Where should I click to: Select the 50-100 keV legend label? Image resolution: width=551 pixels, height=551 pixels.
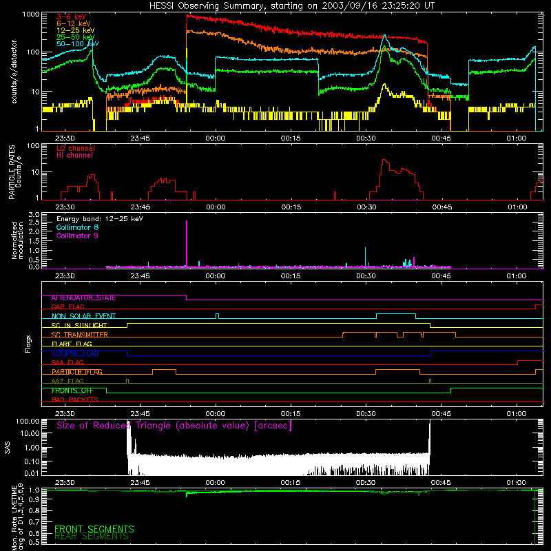pos(78,44)
